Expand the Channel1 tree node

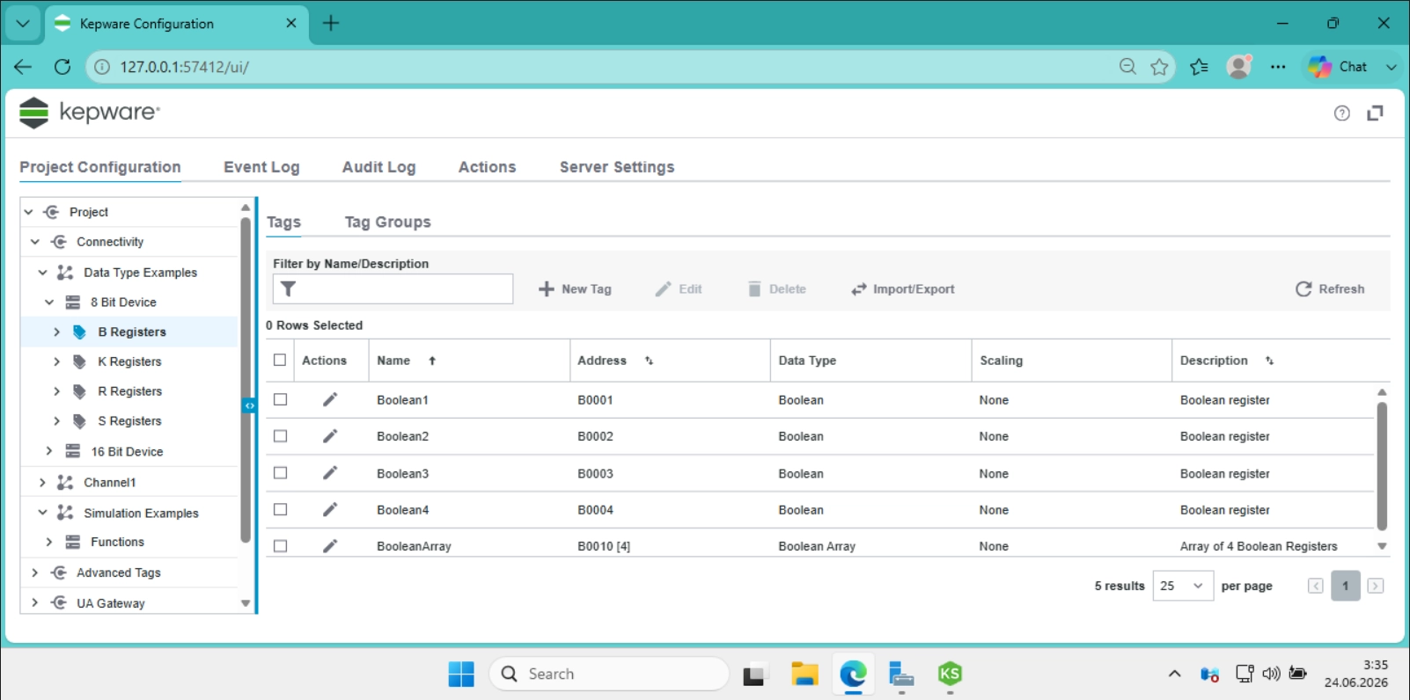point(42,482)
